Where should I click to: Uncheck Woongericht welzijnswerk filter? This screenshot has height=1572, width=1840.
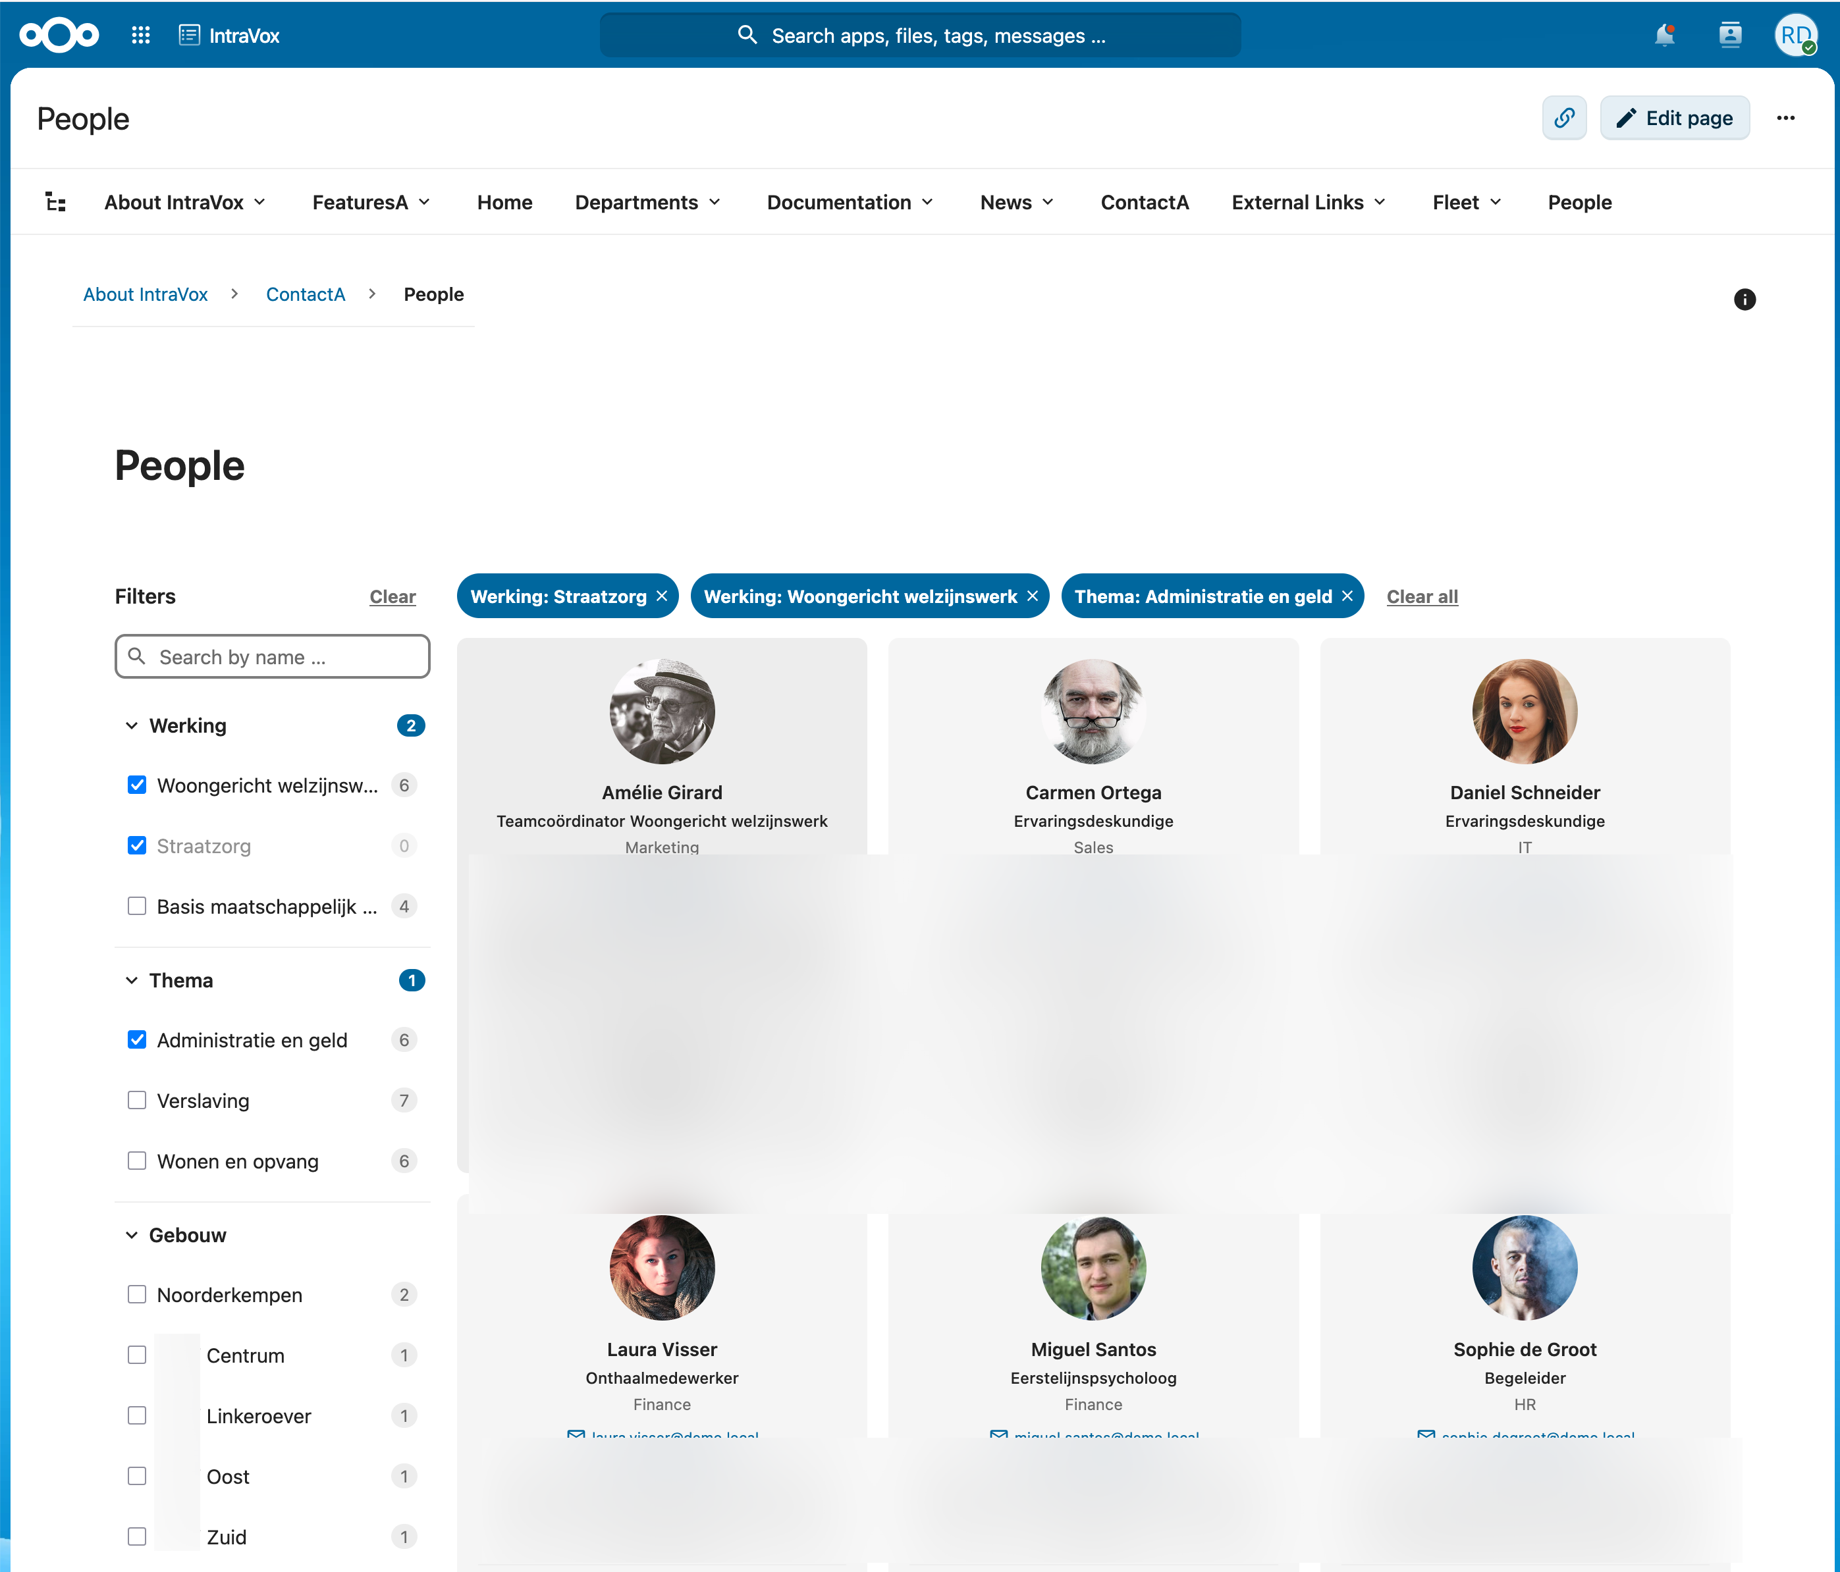click(137, 785)
